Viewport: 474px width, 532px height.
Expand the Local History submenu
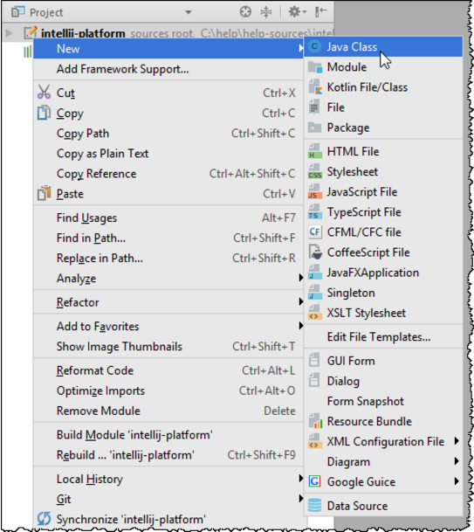pos(300,479)
